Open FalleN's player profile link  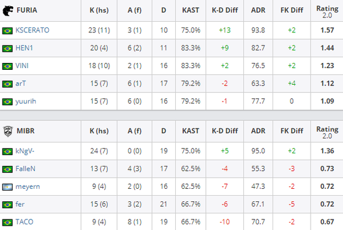[x=26, y=168]
